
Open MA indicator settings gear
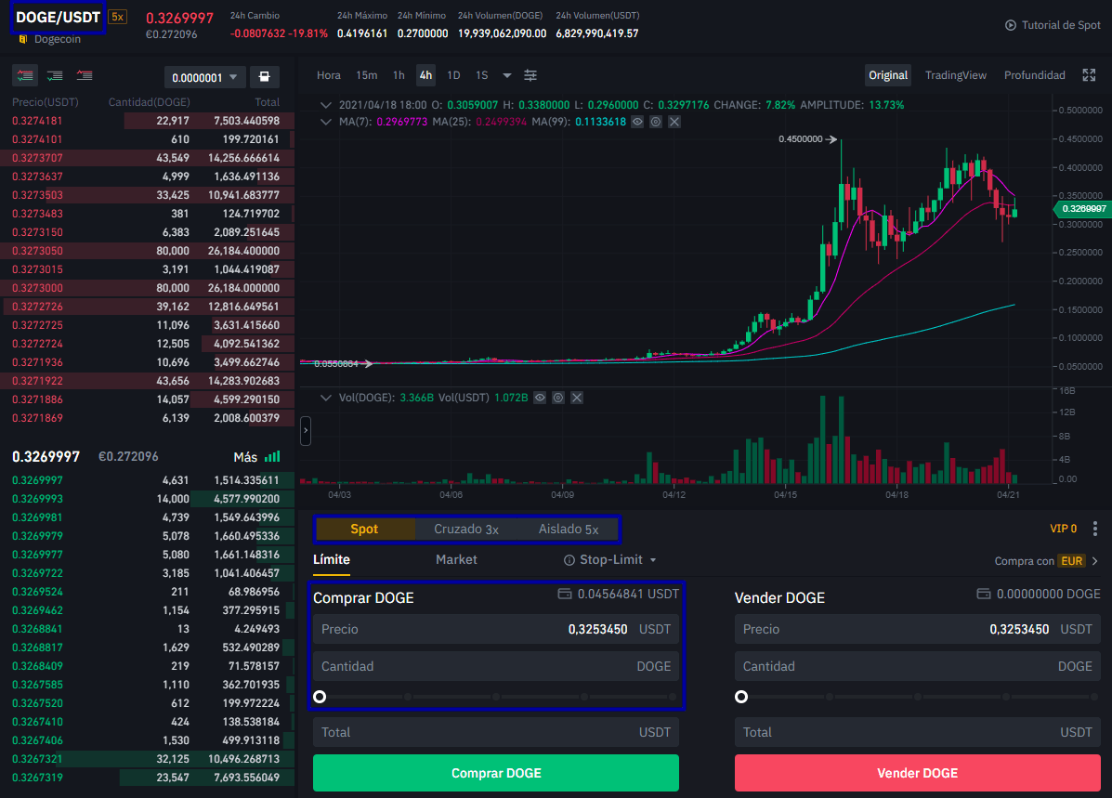point(656,122)
